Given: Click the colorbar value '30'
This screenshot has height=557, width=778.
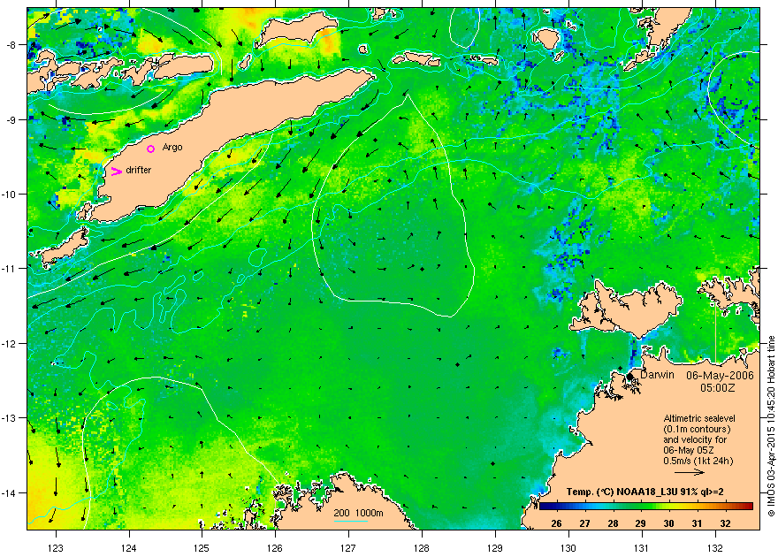Looking at the screenshot, I should [669, 523].
